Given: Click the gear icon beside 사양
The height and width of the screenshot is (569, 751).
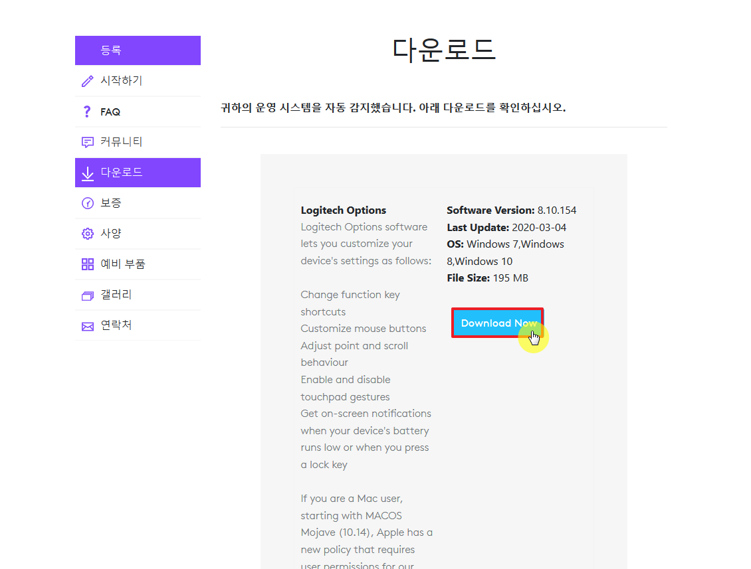Looking at the screenshot, I should pyautogui.click(x=88, y=234).
